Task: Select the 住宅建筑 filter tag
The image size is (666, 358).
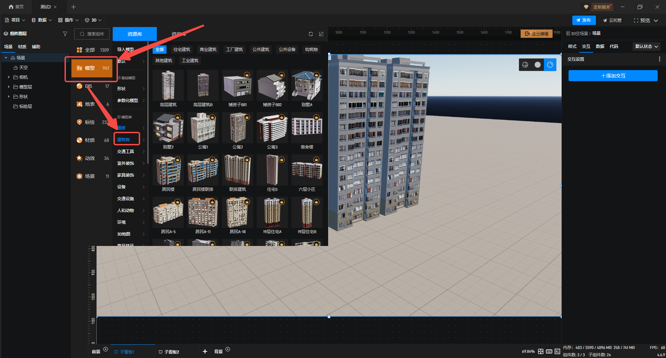Action: (182, 50)
